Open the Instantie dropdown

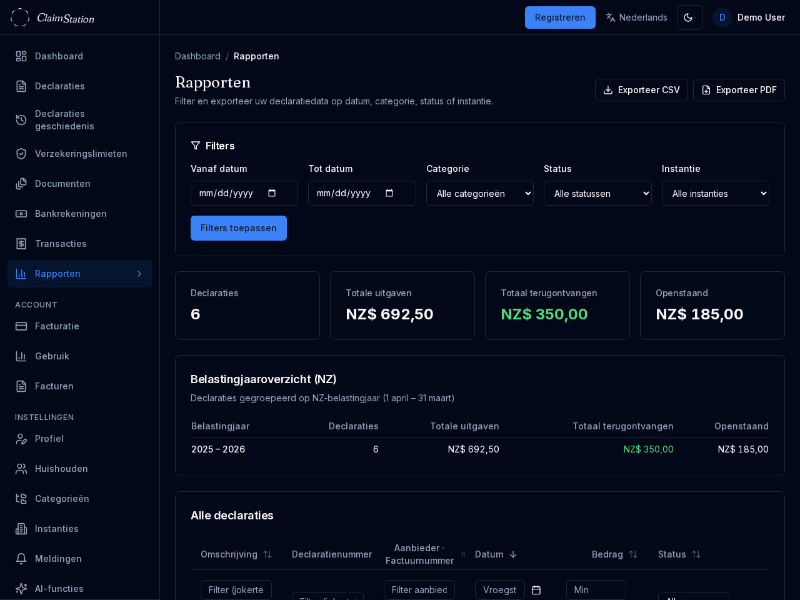coord(715,193)
